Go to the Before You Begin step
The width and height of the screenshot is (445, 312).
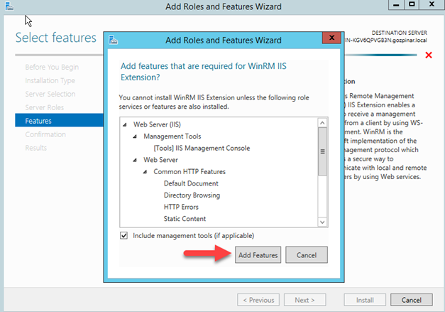[52, 67]
